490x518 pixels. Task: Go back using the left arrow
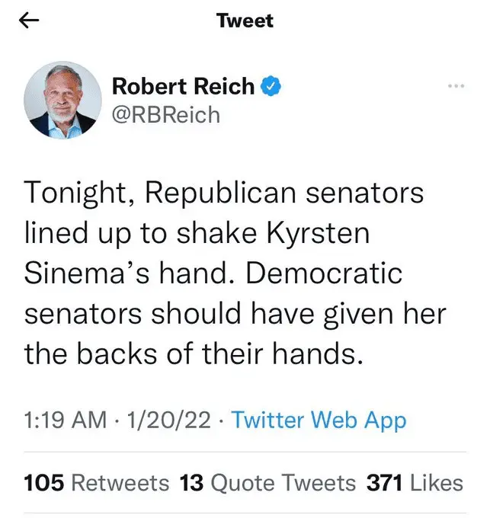pos(28,21)
